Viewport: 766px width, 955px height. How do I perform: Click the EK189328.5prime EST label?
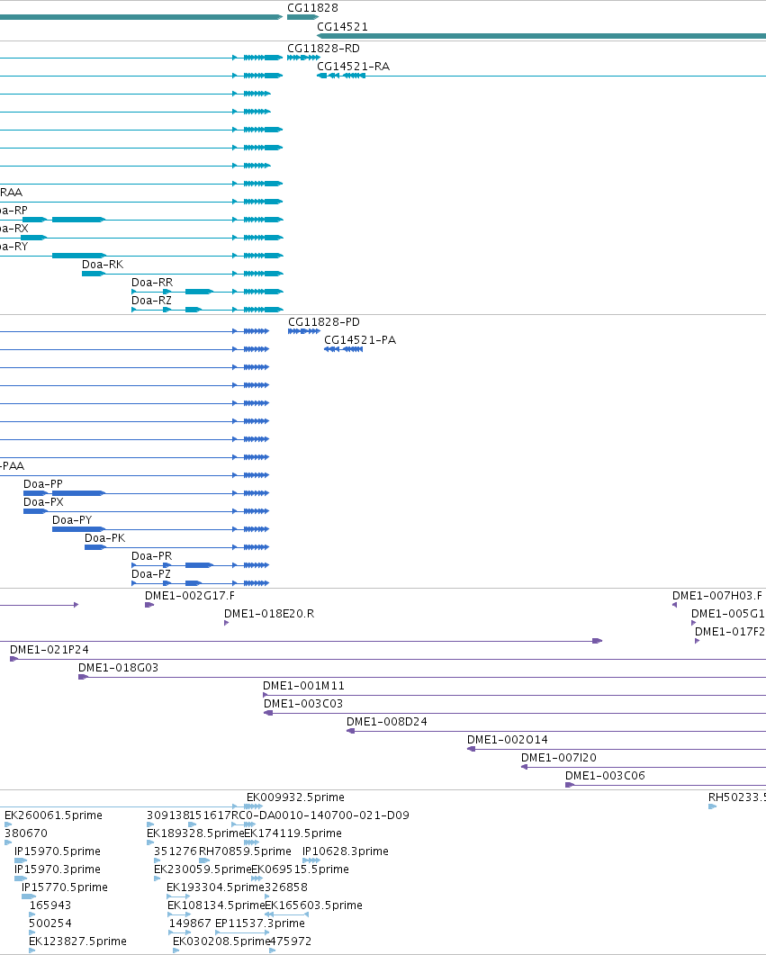(x=195, y=833)
